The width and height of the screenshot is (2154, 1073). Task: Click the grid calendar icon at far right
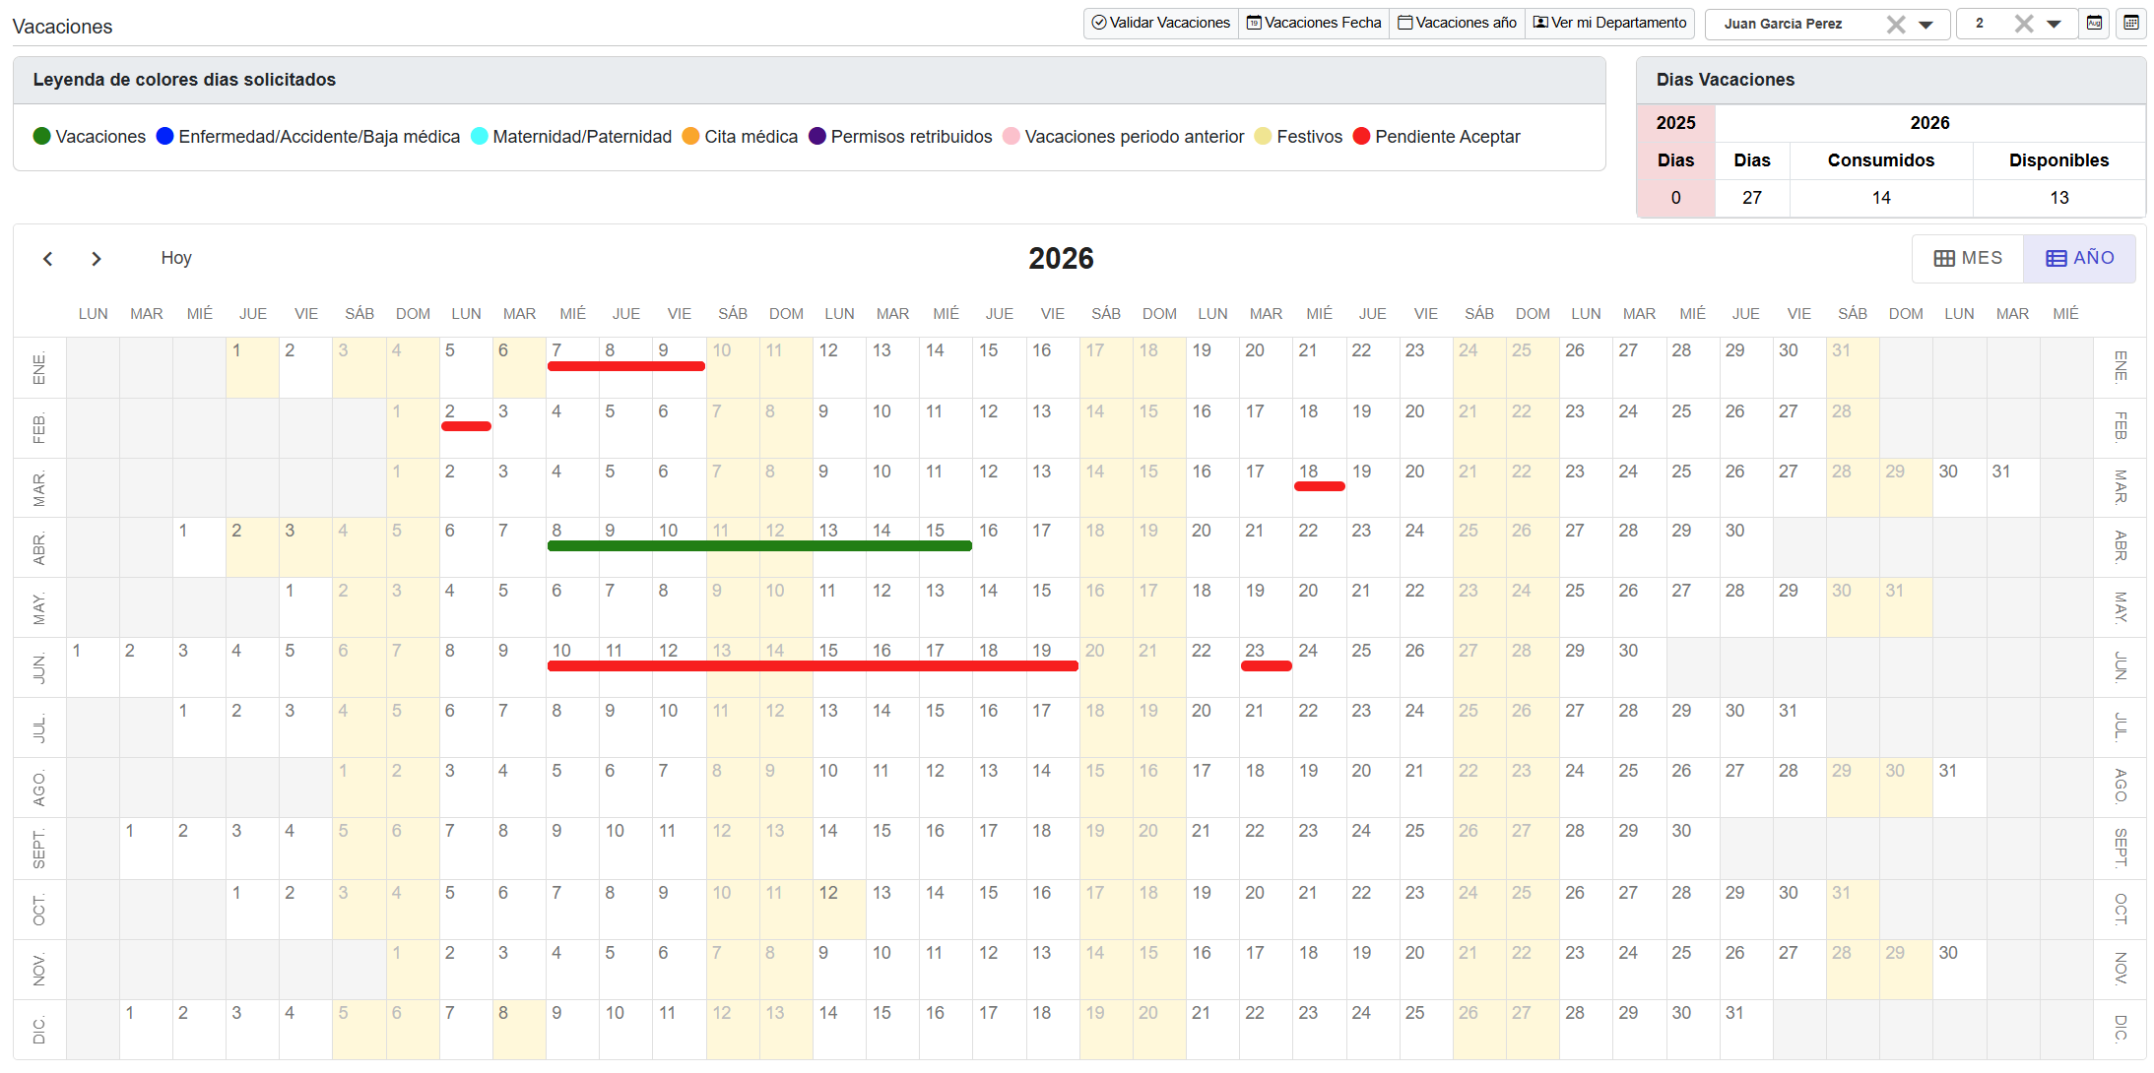click(x=2131, y=23)
